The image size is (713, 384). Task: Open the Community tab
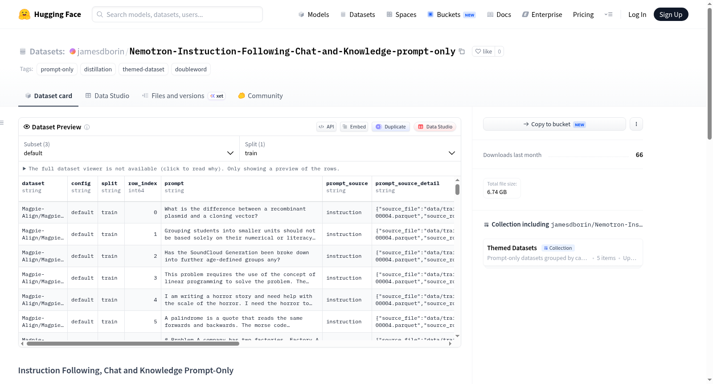[260, 95]
